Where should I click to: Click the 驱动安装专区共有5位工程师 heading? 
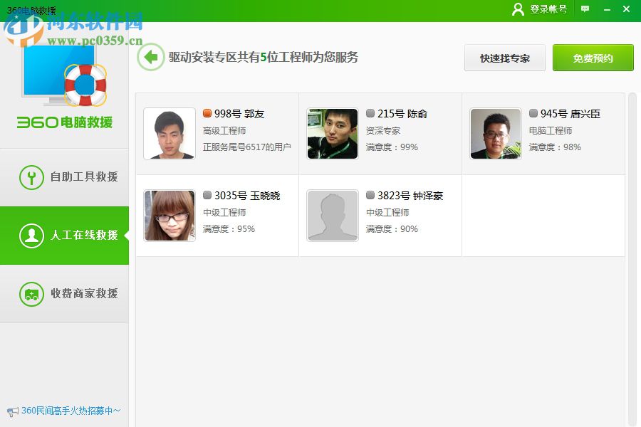coord(264,57)
